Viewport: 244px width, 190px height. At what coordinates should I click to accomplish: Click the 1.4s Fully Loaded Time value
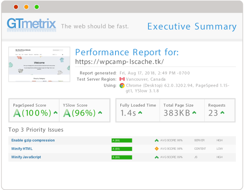(x=128, y=113)
